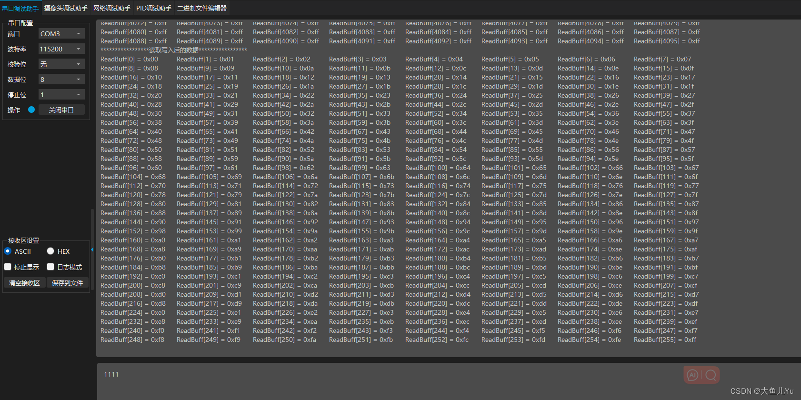Click the 清空接收区 button
This screenshot has width=801, height=400.
(x=24, y=283)
